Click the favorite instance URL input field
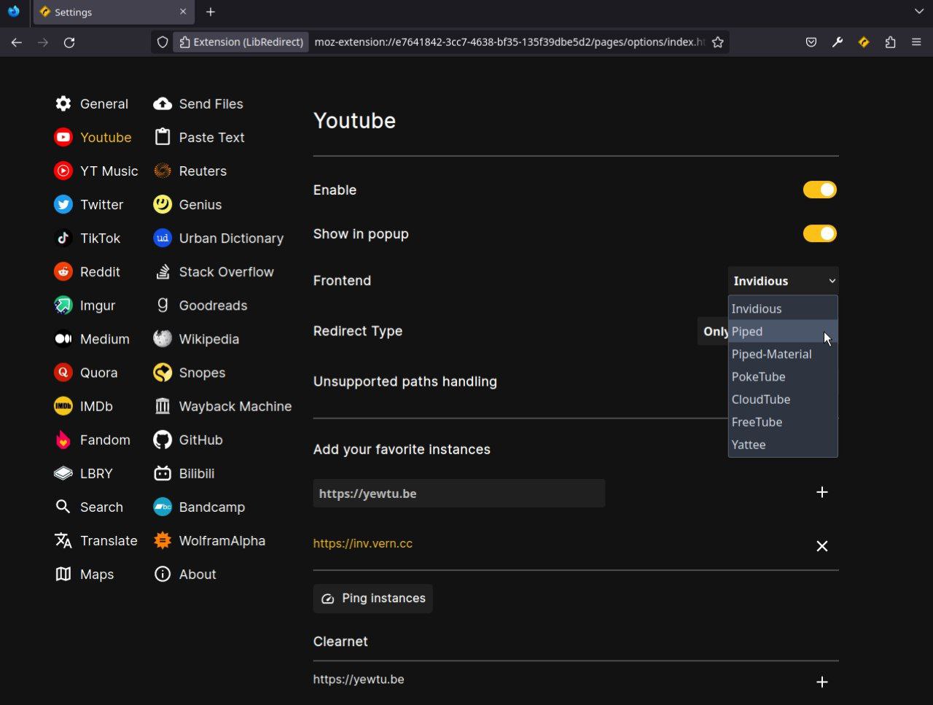This screenshot has height=705, width=933. 459,494
